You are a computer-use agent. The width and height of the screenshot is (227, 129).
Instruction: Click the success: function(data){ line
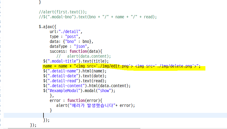pyautogui.click(x=76, y=51)
